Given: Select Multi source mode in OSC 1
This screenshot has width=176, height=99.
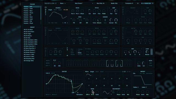Looking at the screenshot, I should coord(55,10).
